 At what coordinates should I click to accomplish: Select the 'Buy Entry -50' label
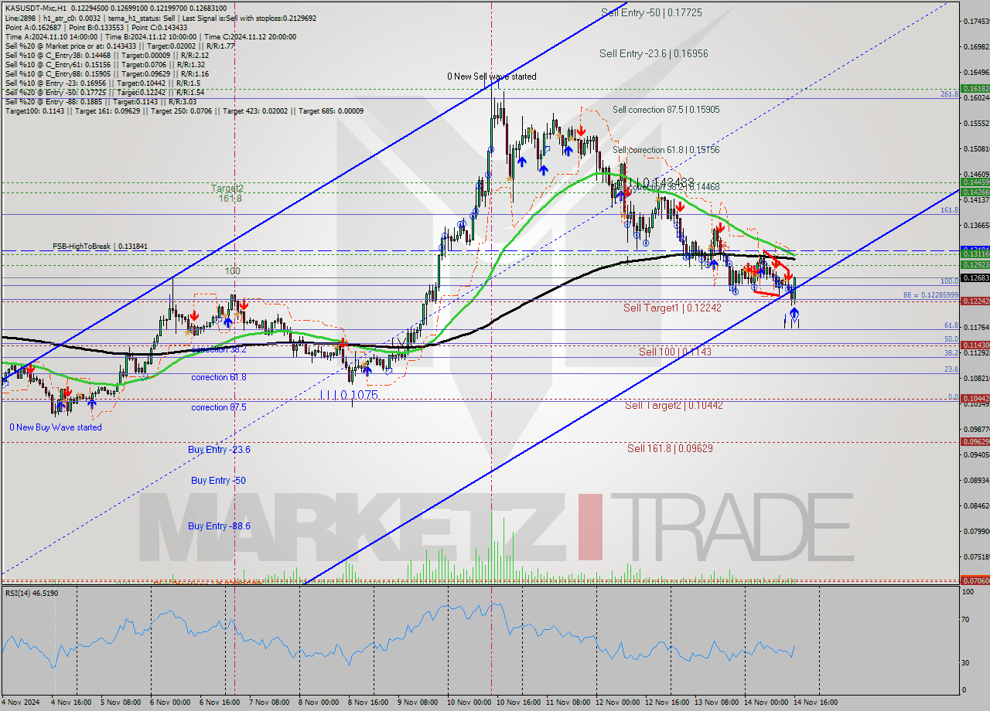(x=218, y=480)
